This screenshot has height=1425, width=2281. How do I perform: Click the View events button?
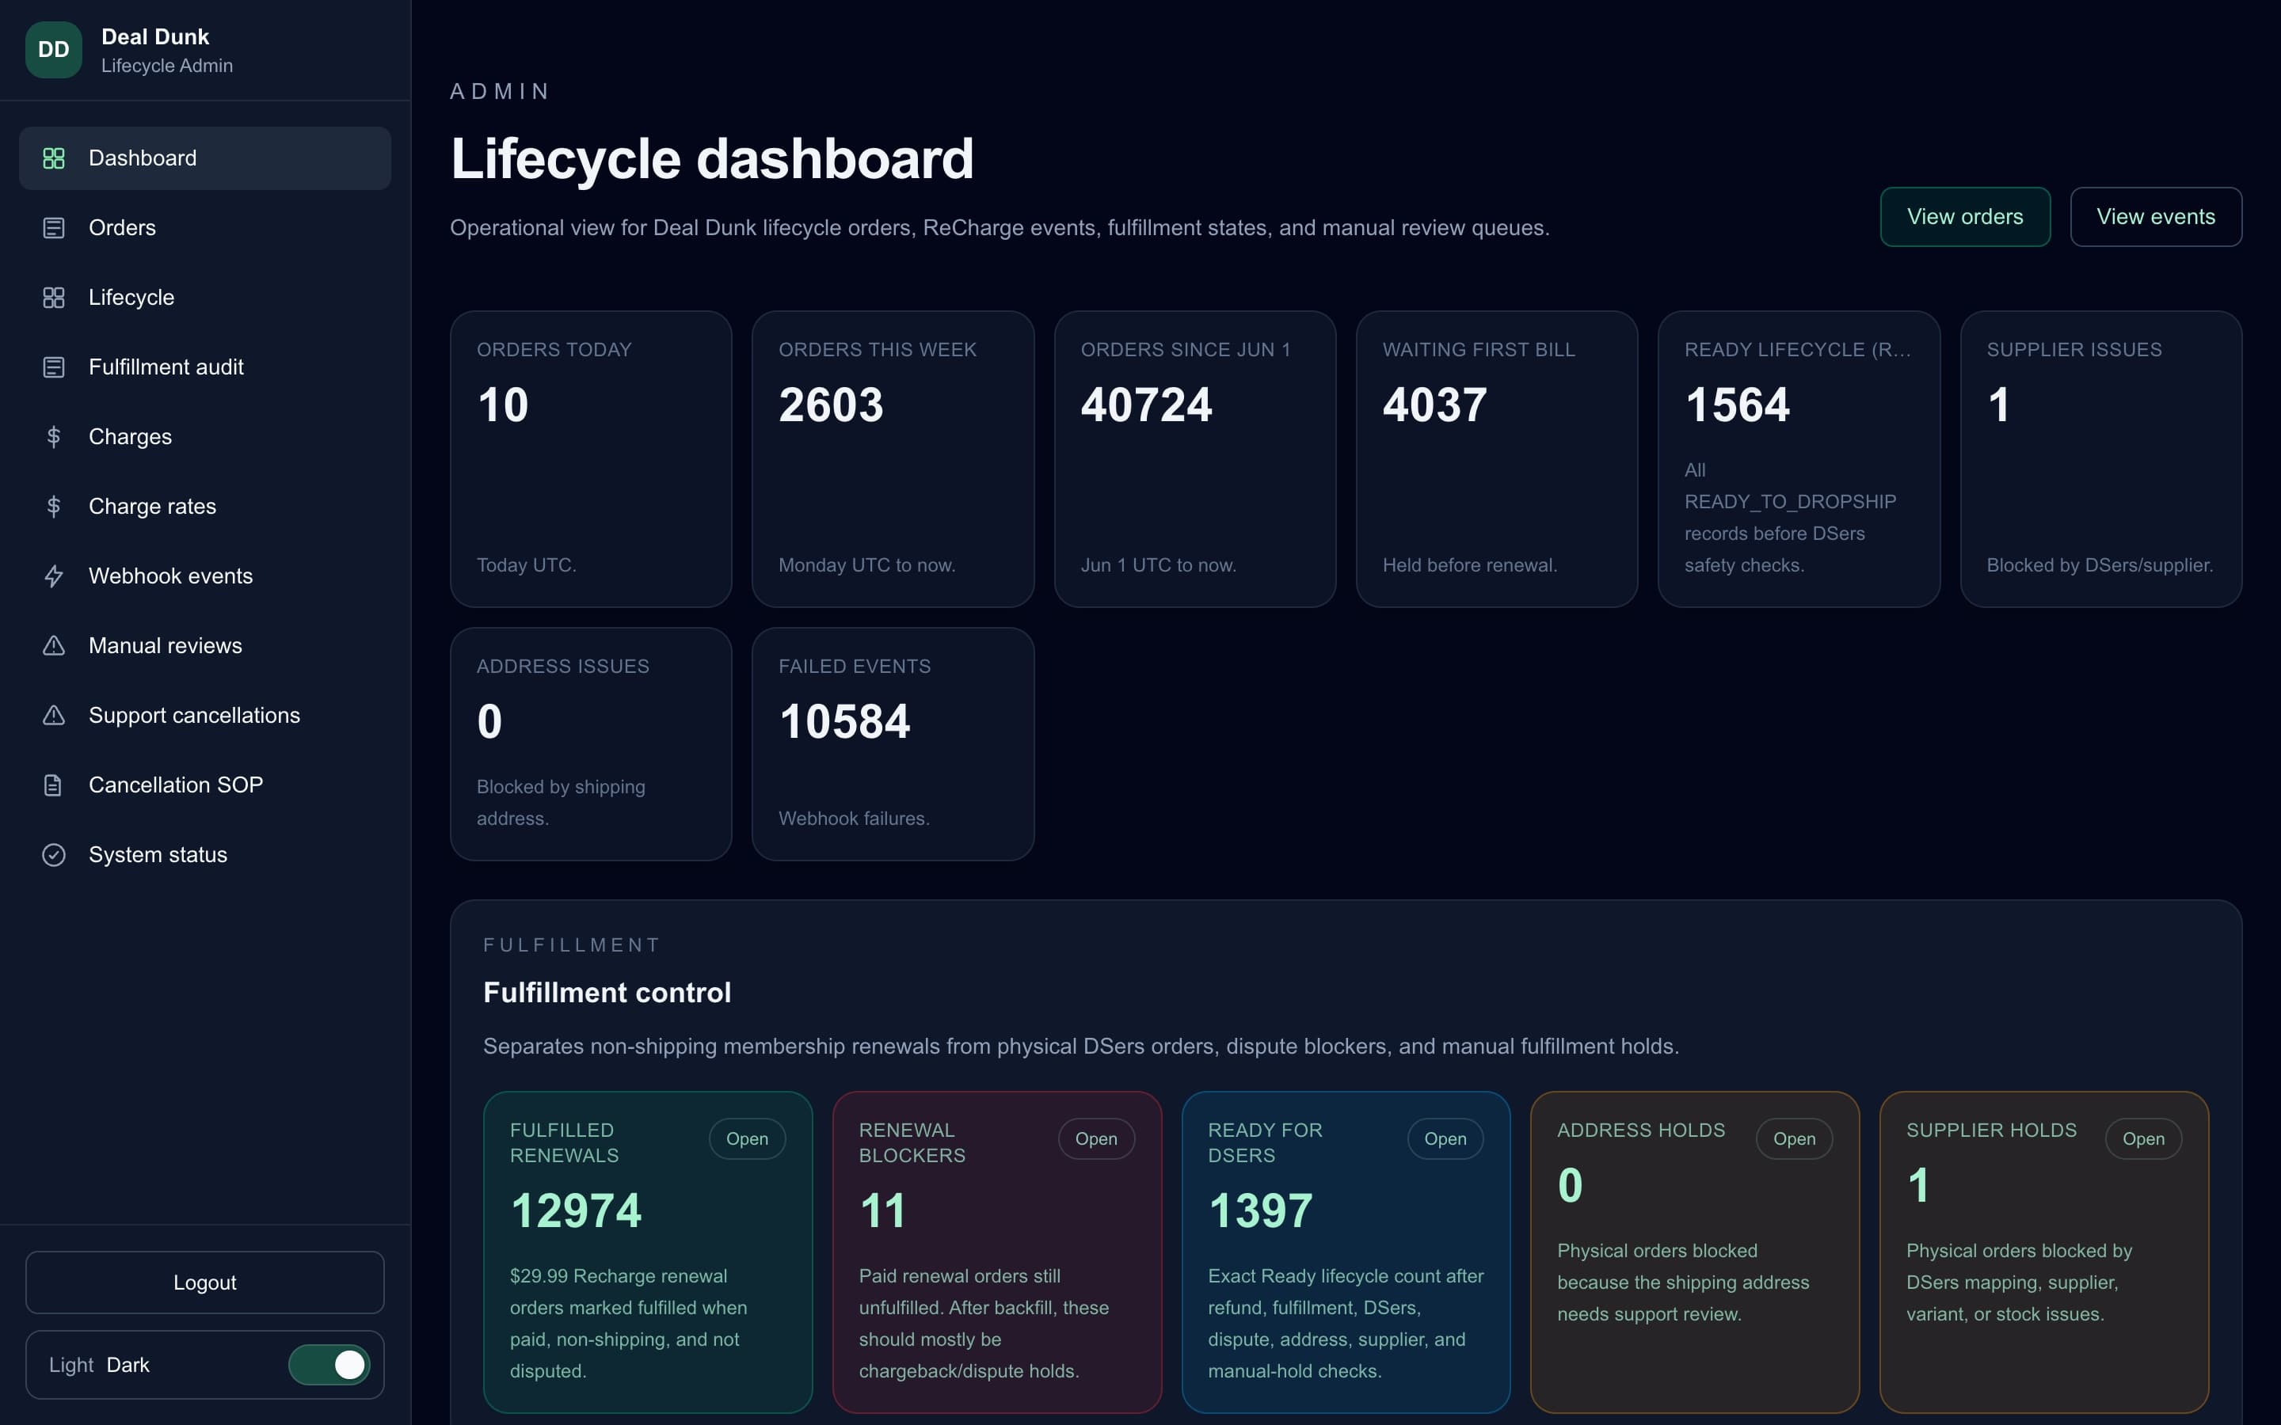tap(2155, 217)
